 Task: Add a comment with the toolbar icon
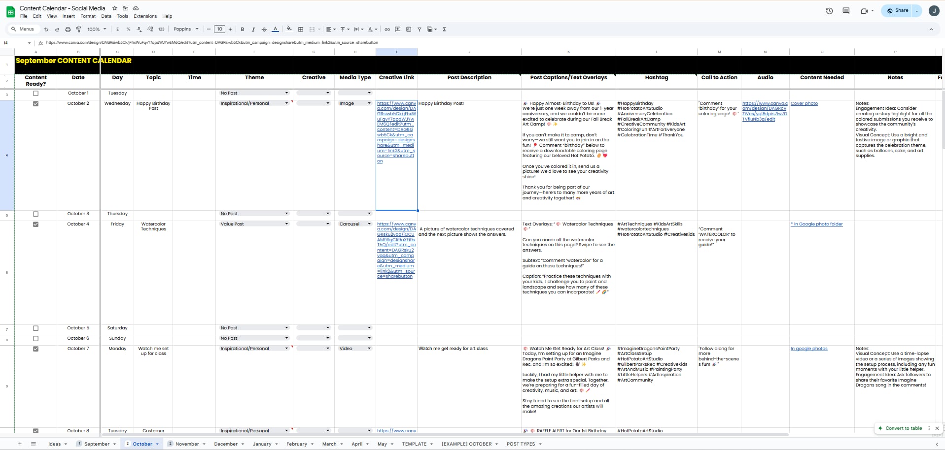point(398,30)
